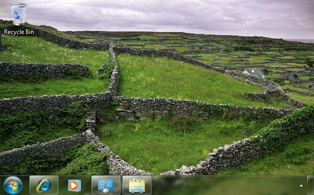
Task: Click the lower grass enclosure on desktop
Action: click(170, 144)
